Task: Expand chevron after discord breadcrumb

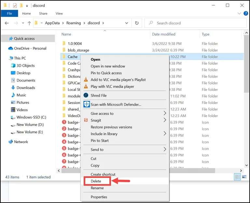Action: (103, 23)
